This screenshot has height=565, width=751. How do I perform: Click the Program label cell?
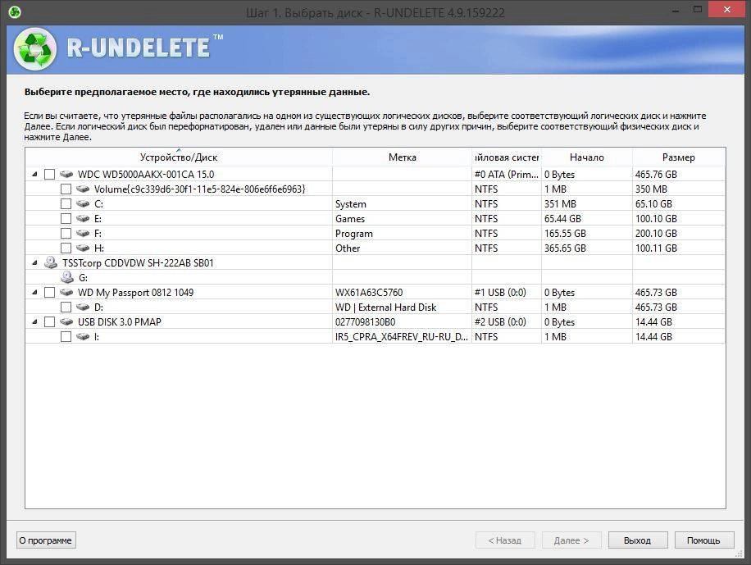(x=354, y=234)
